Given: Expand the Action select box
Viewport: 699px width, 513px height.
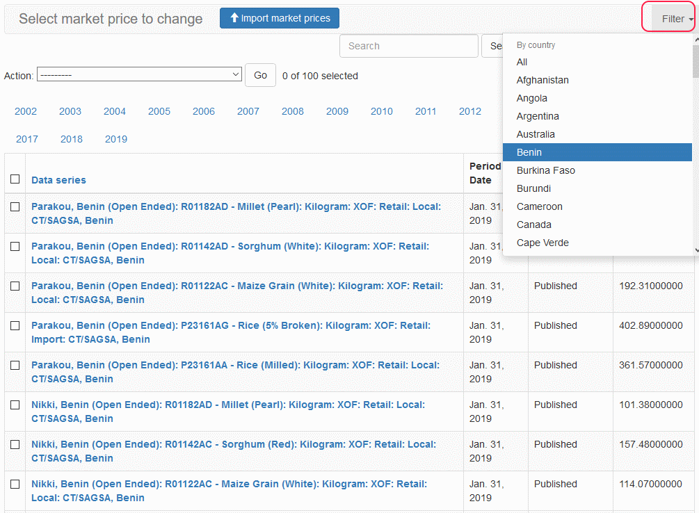Looking at the screenshot, I should [139, 75].
